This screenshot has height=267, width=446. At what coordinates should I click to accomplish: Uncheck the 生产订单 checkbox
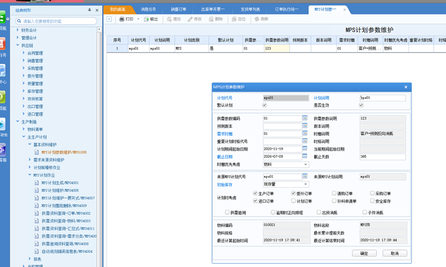[255, 193]
